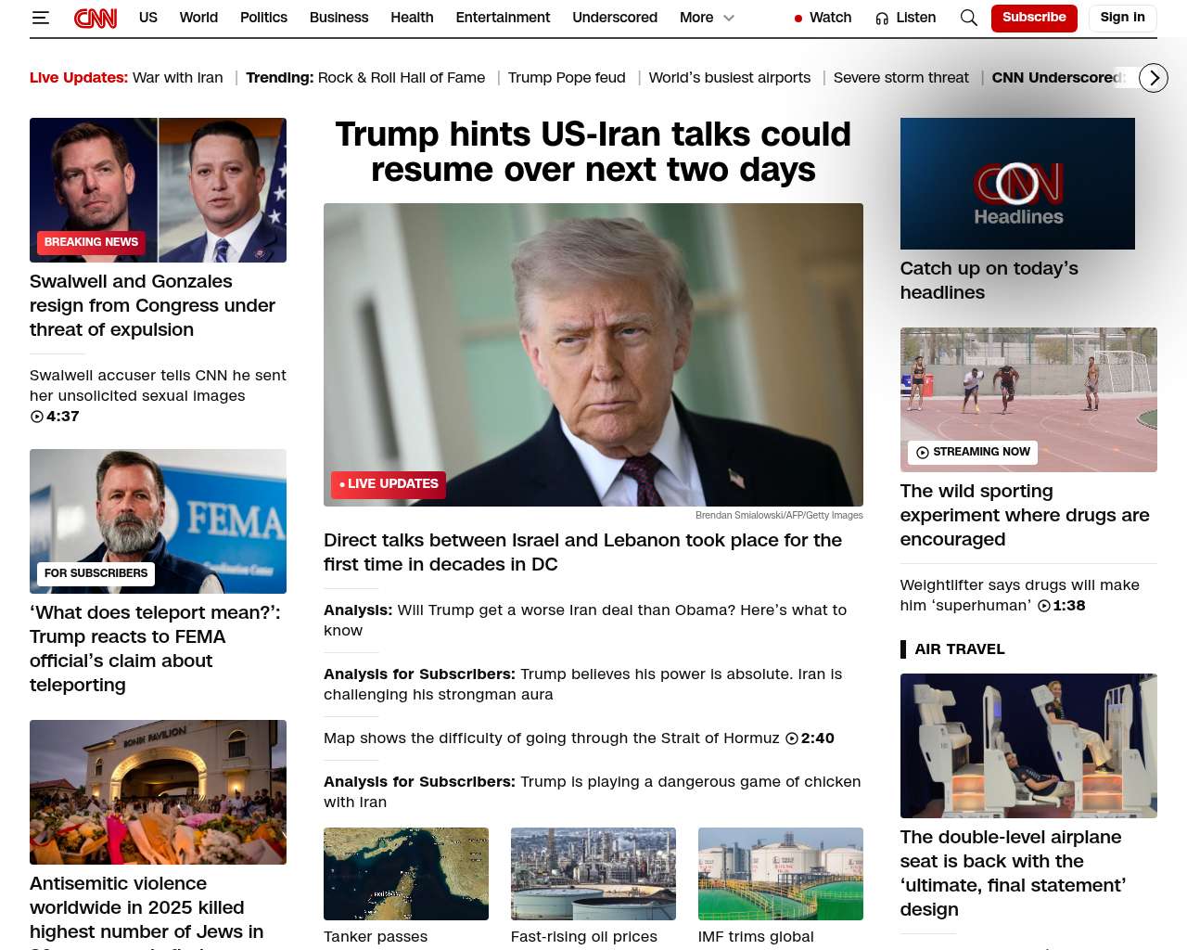Open the Politics section
The image size is (1187, 950).
pyautogui.click(x=263, y=18)
